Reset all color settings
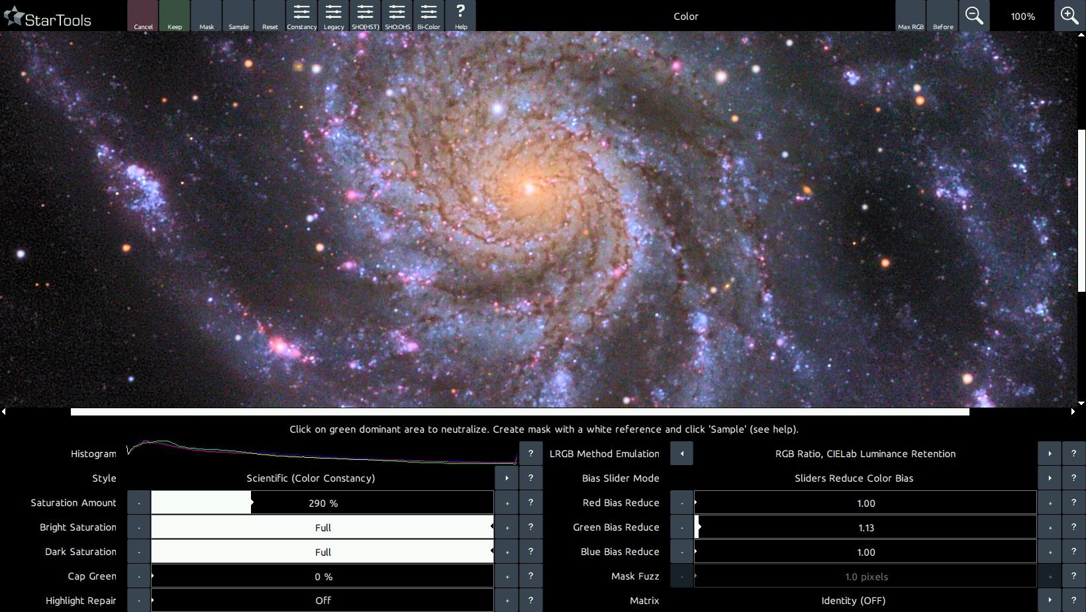Viewport: 1086px width, 612px height. click(270, 16)
